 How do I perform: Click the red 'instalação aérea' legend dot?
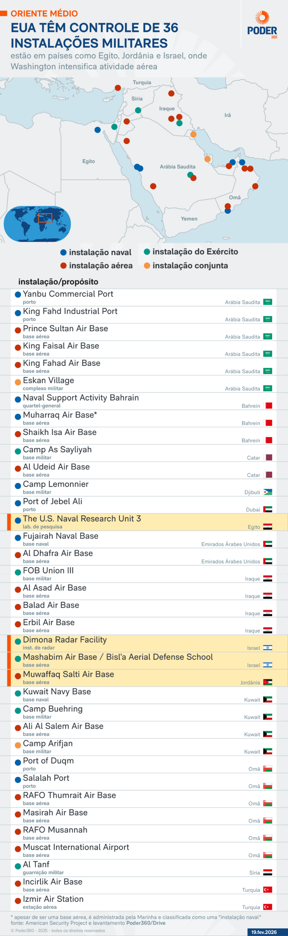[63, 266]
